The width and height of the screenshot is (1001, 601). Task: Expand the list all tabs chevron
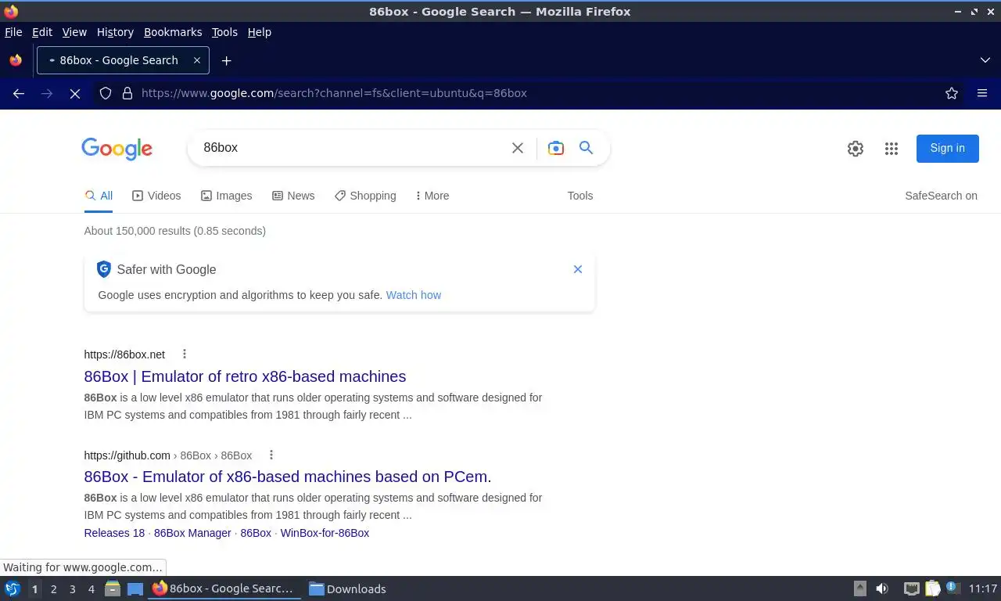pyautogui.click(x=985, y=60)
